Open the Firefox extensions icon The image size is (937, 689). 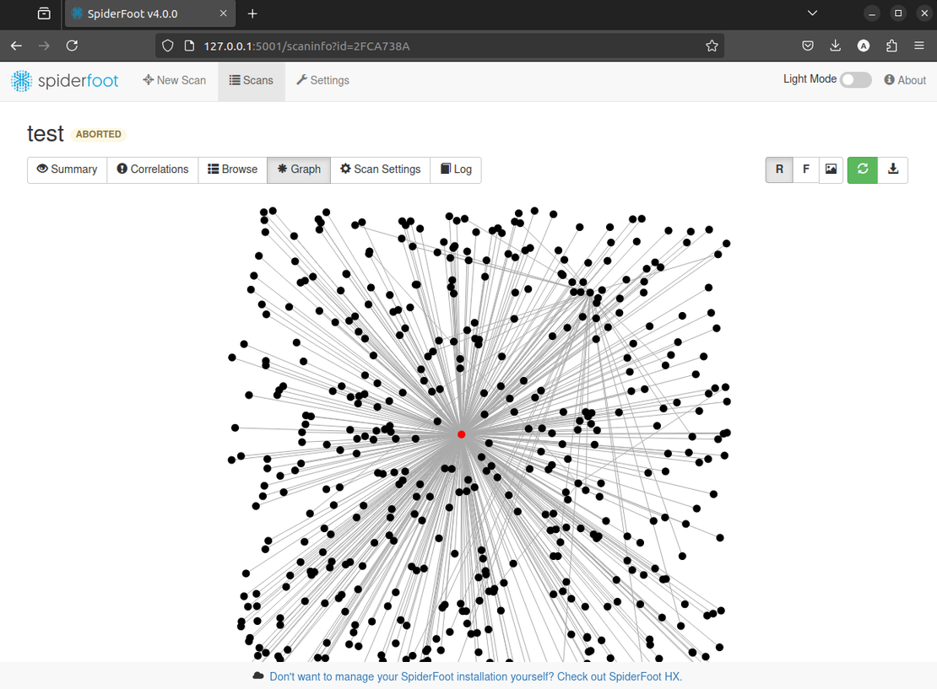891,46
